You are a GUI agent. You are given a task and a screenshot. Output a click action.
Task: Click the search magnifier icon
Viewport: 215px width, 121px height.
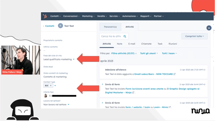coord(125,36)
